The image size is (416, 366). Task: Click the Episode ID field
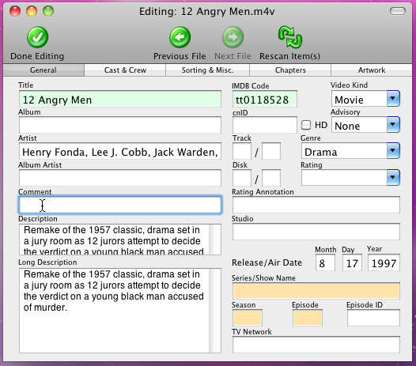[373, 318]
